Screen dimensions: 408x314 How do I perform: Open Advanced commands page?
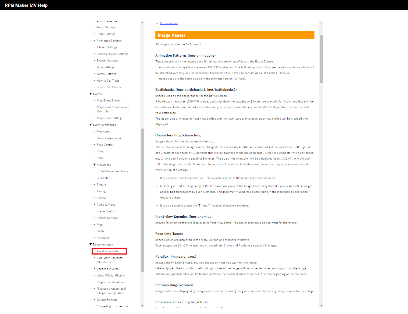pyautogui.click(x=103, y=238)
